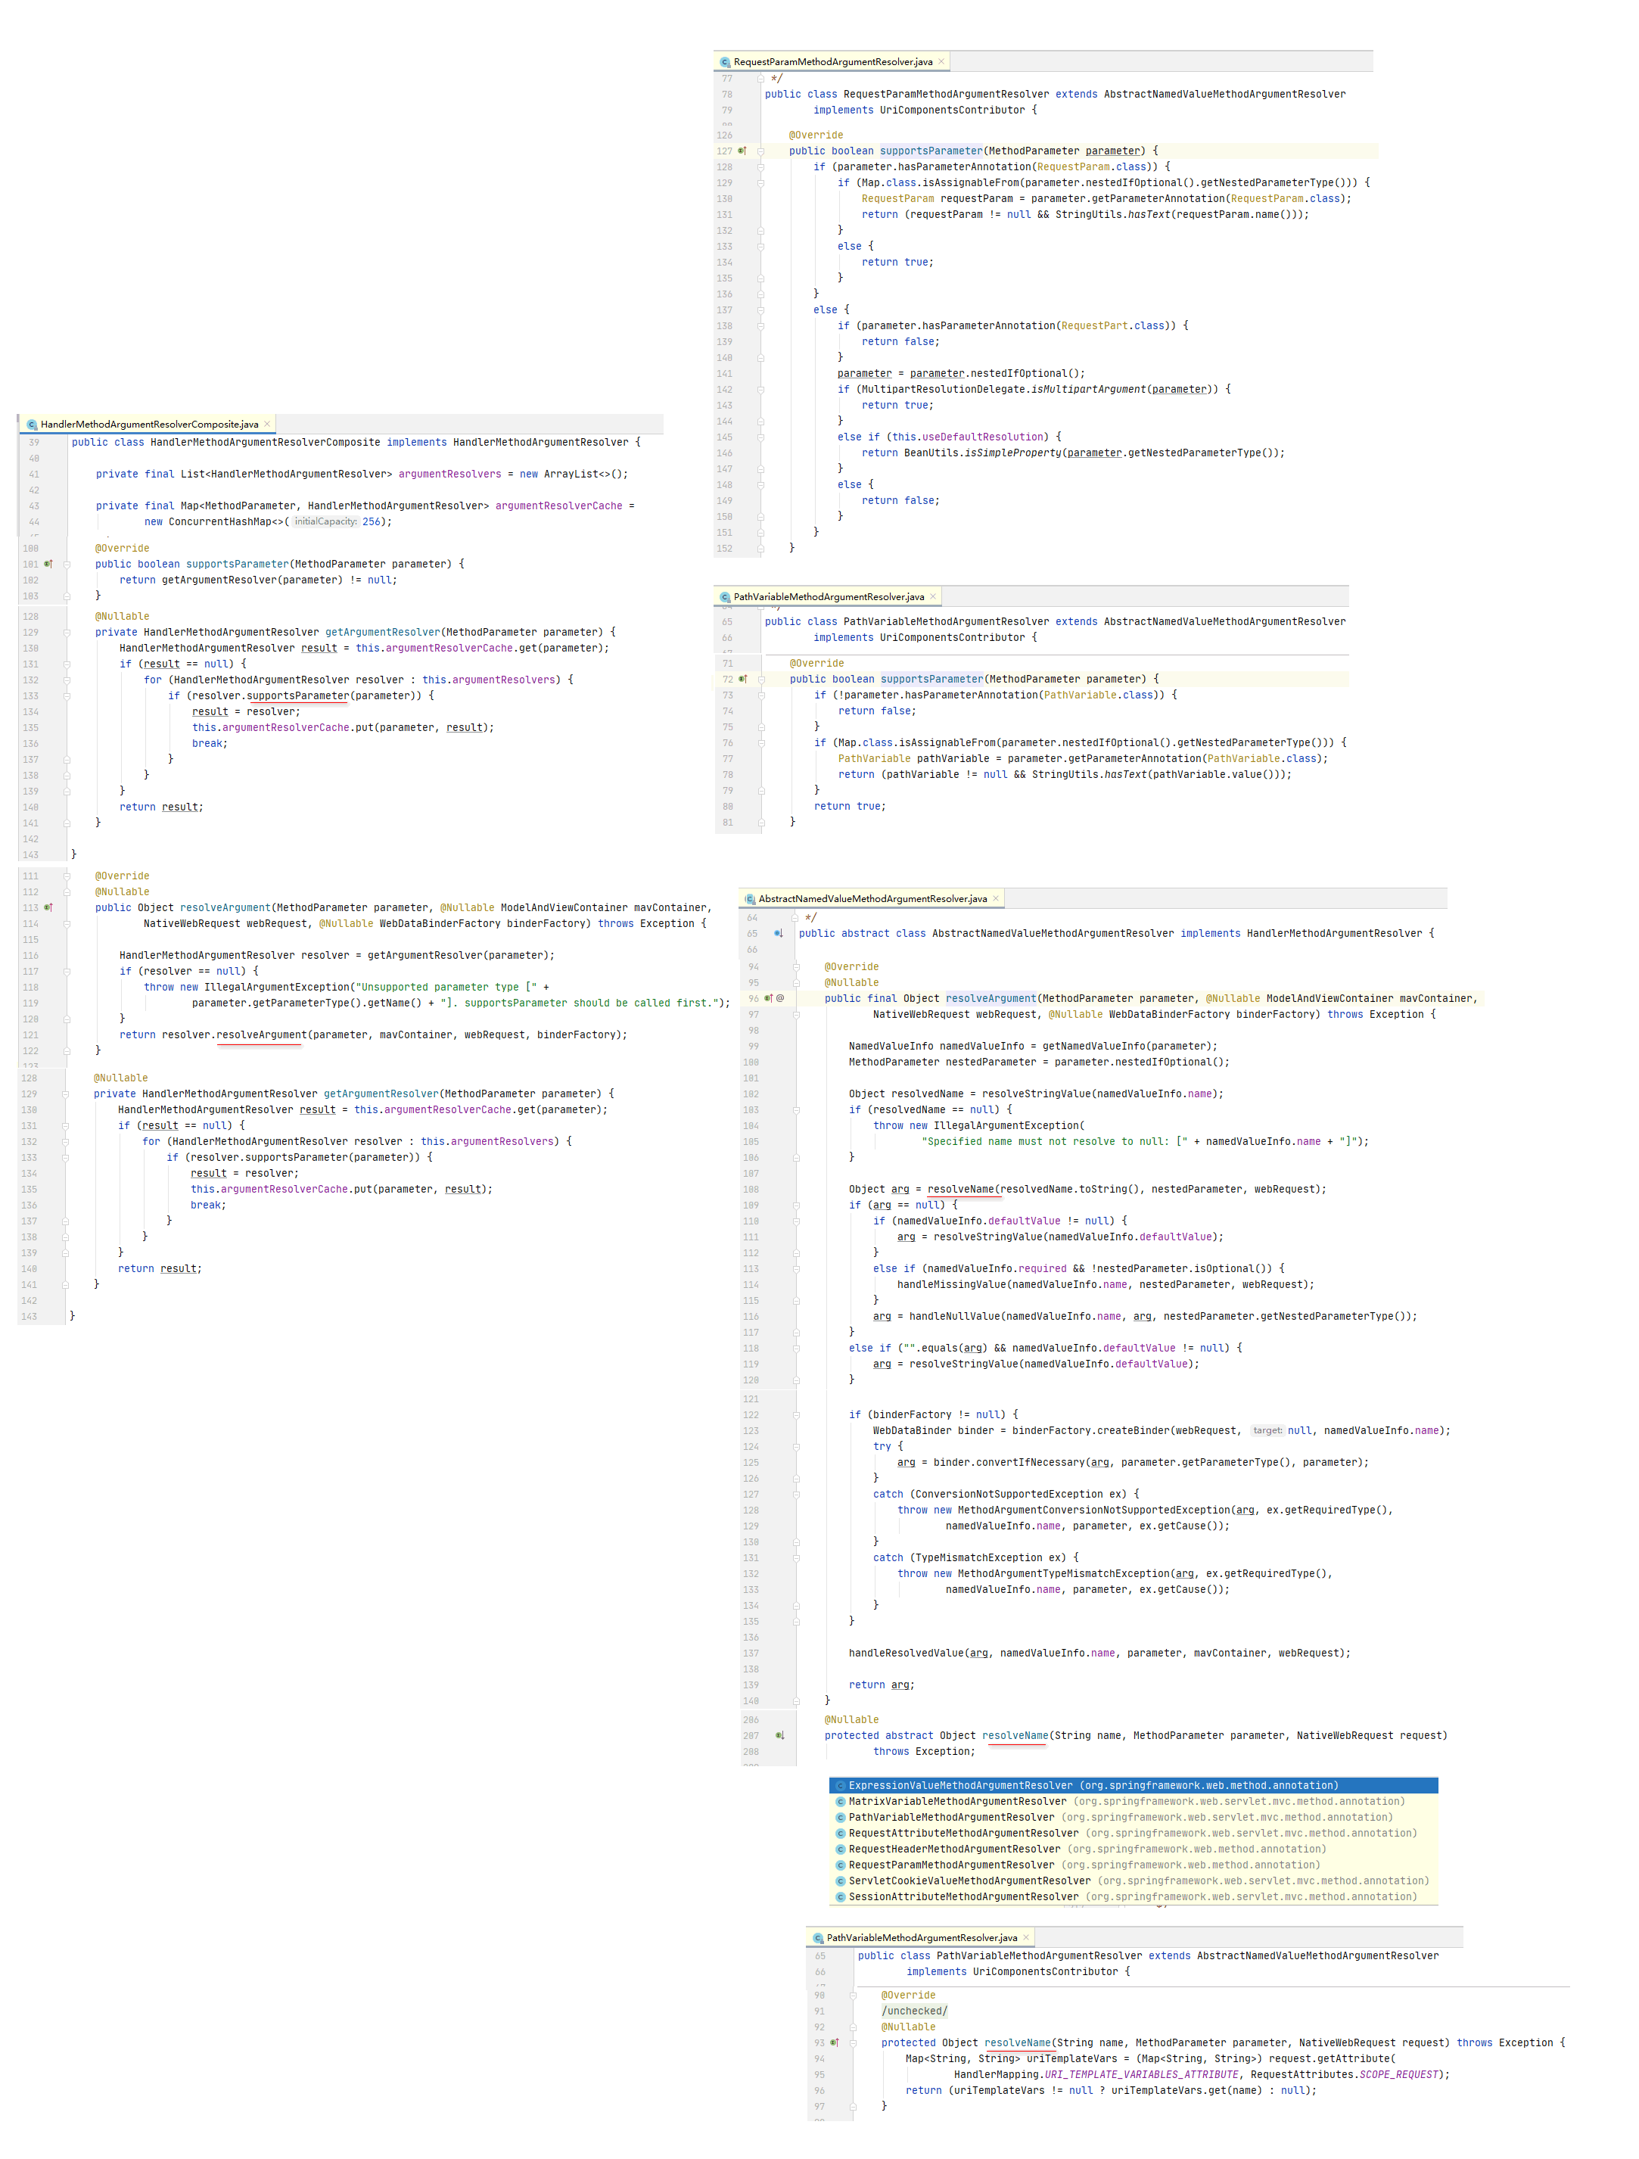
Task: Click class icon beside ServletCookieValueMethodArgumentResolver in popup
Action: tap(841, 1882)
